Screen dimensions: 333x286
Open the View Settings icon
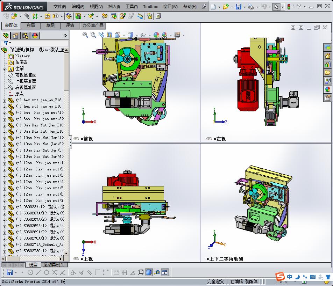click(177, 35)
